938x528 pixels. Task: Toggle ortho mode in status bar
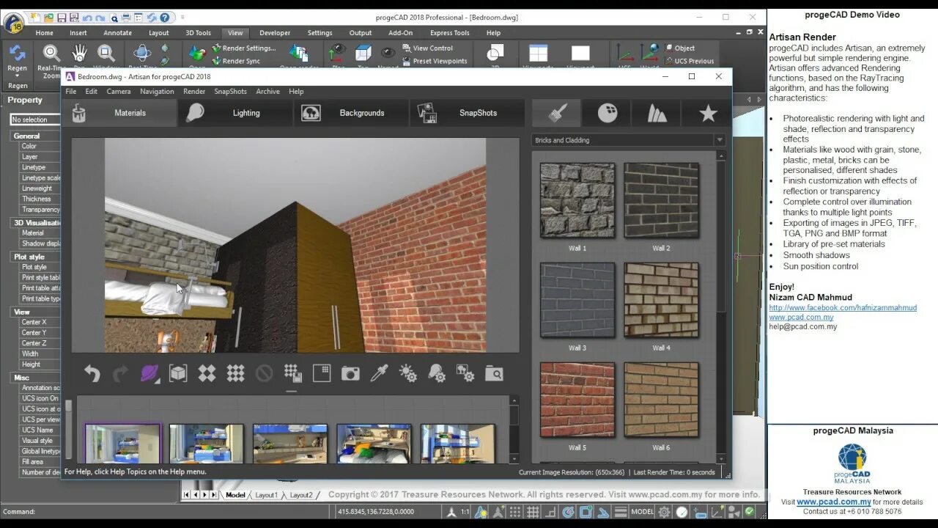point(550,512)
